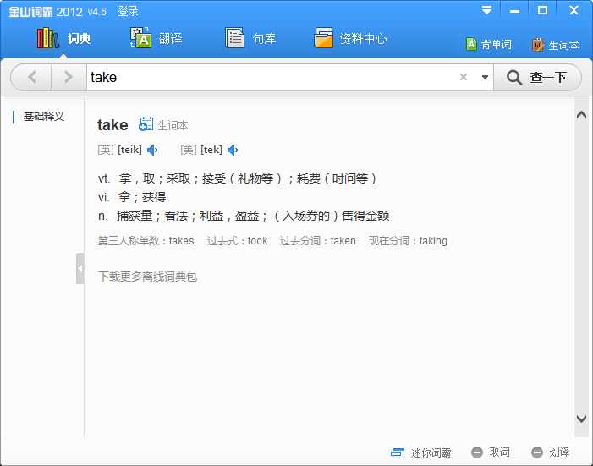Click the past participle taken
The height and width of the screenshot is (466, 593).
click(343, 241)
